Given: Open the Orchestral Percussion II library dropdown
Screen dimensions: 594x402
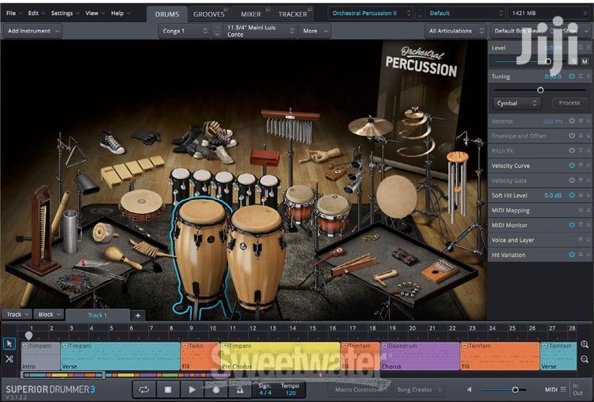Looking at the screenshot, I should point(371,13).
